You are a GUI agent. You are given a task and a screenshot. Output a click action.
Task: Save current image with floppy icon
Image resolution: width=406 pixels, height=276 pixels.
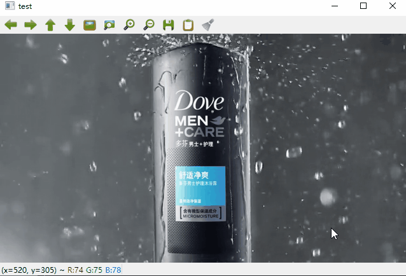click(168, 25)
